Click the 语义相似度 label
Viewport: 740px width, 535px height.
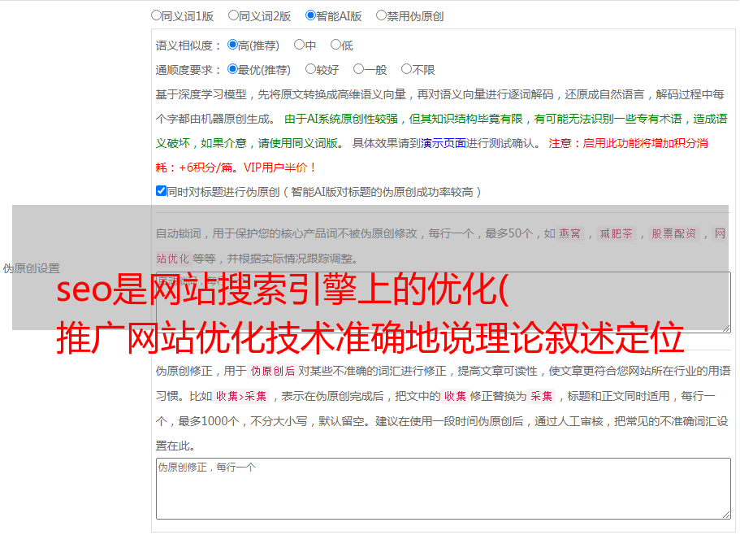pyautogui.click(x=188, y=46)
